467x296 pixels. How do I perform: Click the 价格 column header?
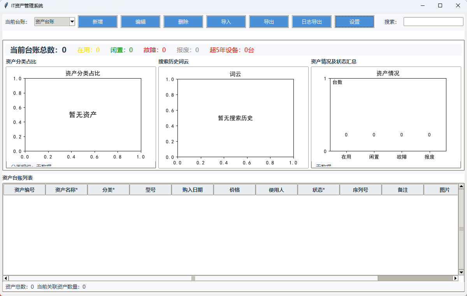(235, 190)
